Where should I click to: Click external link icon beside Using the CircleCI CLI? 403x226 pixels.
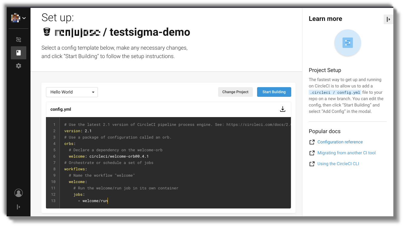[312, 164]
